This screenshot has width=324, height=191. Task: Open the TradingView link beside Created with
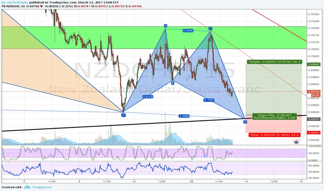pyautogui.click(x=42, y=187)
